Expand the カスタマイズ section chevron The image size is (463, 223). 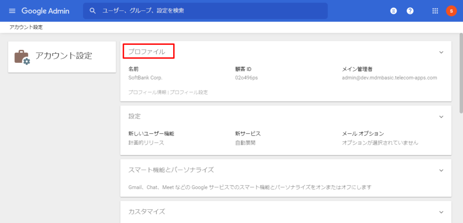point(441,212)
